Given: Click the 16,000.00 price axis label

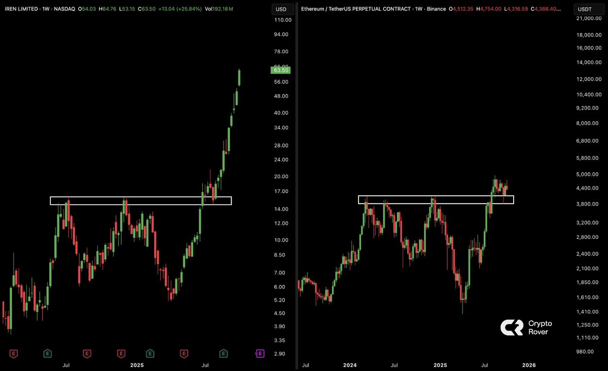Looking at the screenshot, I should tap(589, 48).
